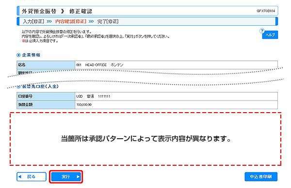The width and height of the screenshot is (291, 188).
Task: Click the page title 外貨預金振替 修正確認
Action: (x=57, y=11)
